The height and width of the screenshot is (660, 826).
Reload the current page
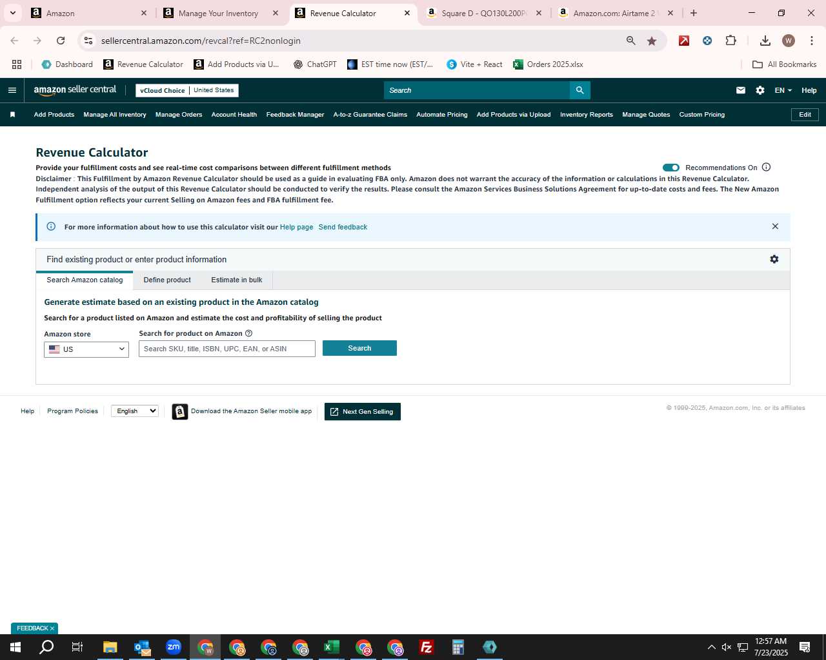[x=61, y=41]
